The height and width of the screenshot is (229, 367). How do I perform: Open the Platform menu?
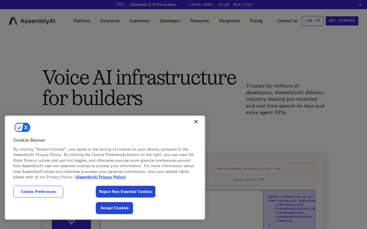coord(82,21)
